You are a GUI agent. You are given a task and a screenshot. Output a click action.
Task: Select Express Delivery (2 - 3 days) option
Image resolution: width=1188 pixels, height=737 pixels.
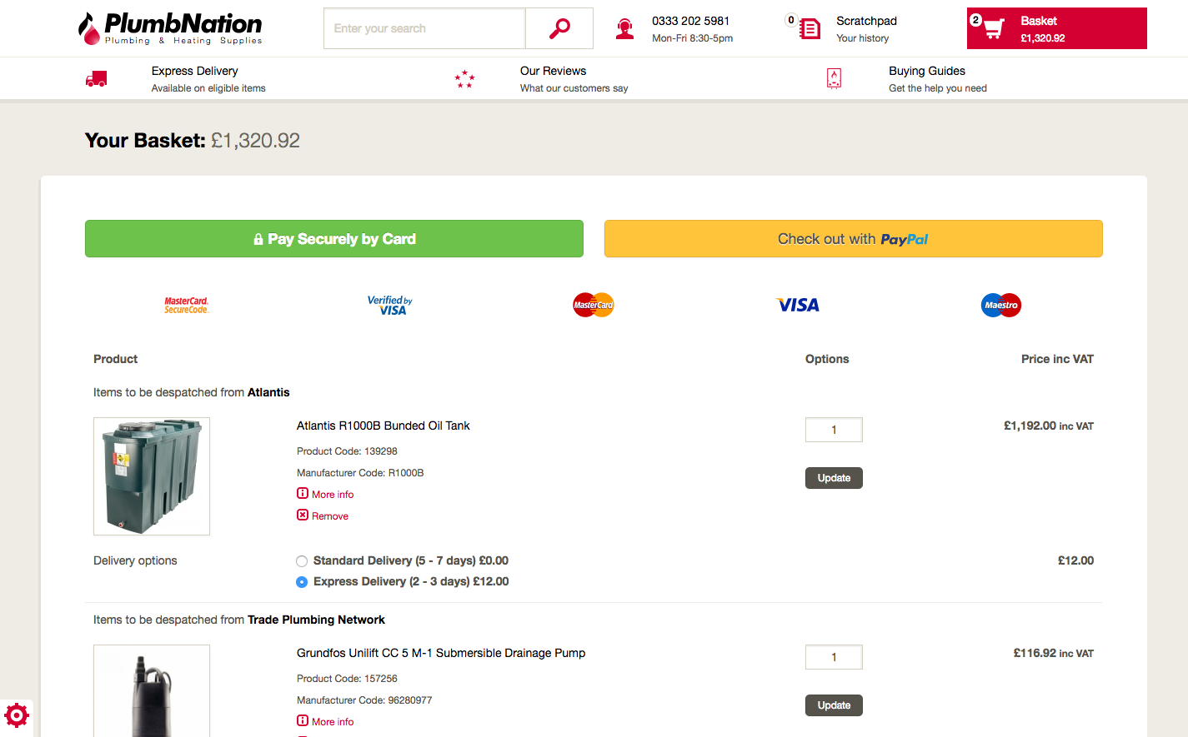coord(302,582)
